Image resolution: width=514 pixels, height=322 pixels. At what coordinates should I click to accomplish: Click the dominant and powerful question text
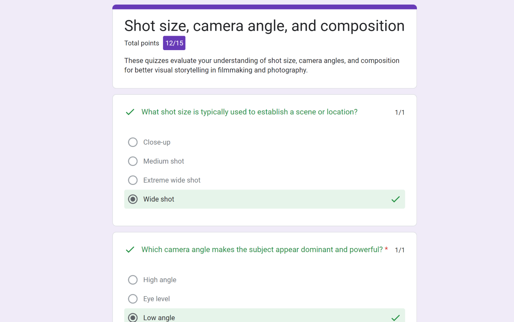pyautogui.click(x=262, y=249)
